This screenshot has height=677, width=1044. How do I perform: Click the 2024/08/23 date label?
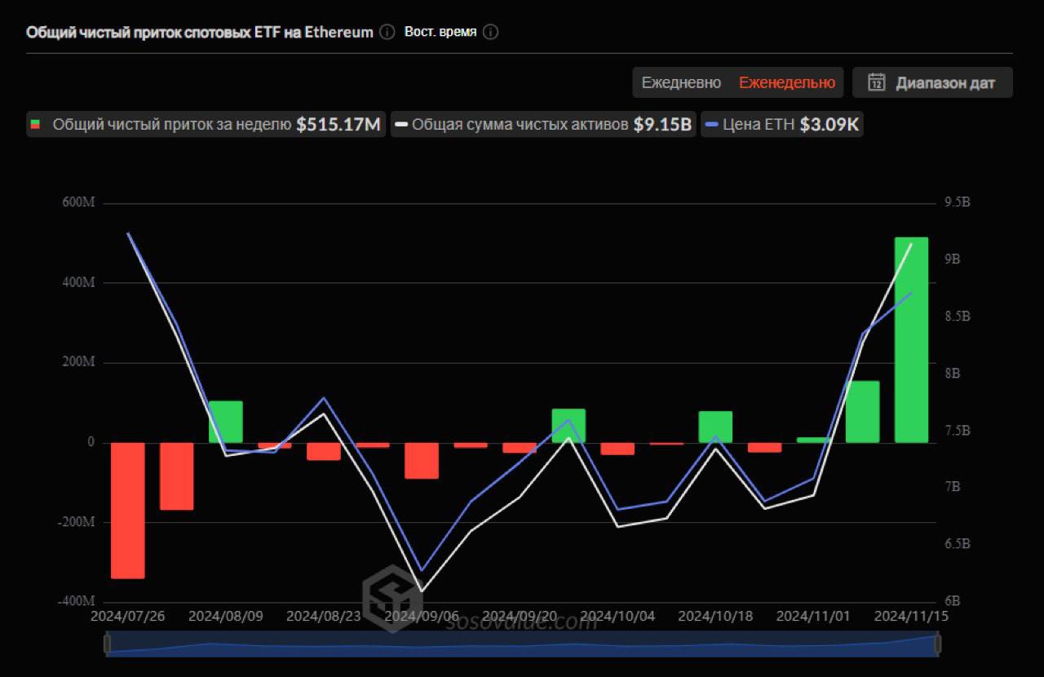pyautogui.click(x=324, y=616)
